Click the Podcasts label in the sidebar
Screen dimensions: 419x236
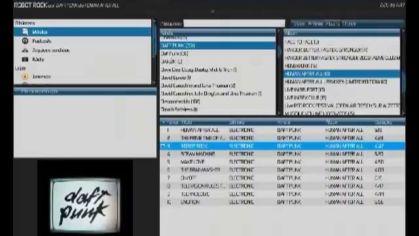(42, 41)
